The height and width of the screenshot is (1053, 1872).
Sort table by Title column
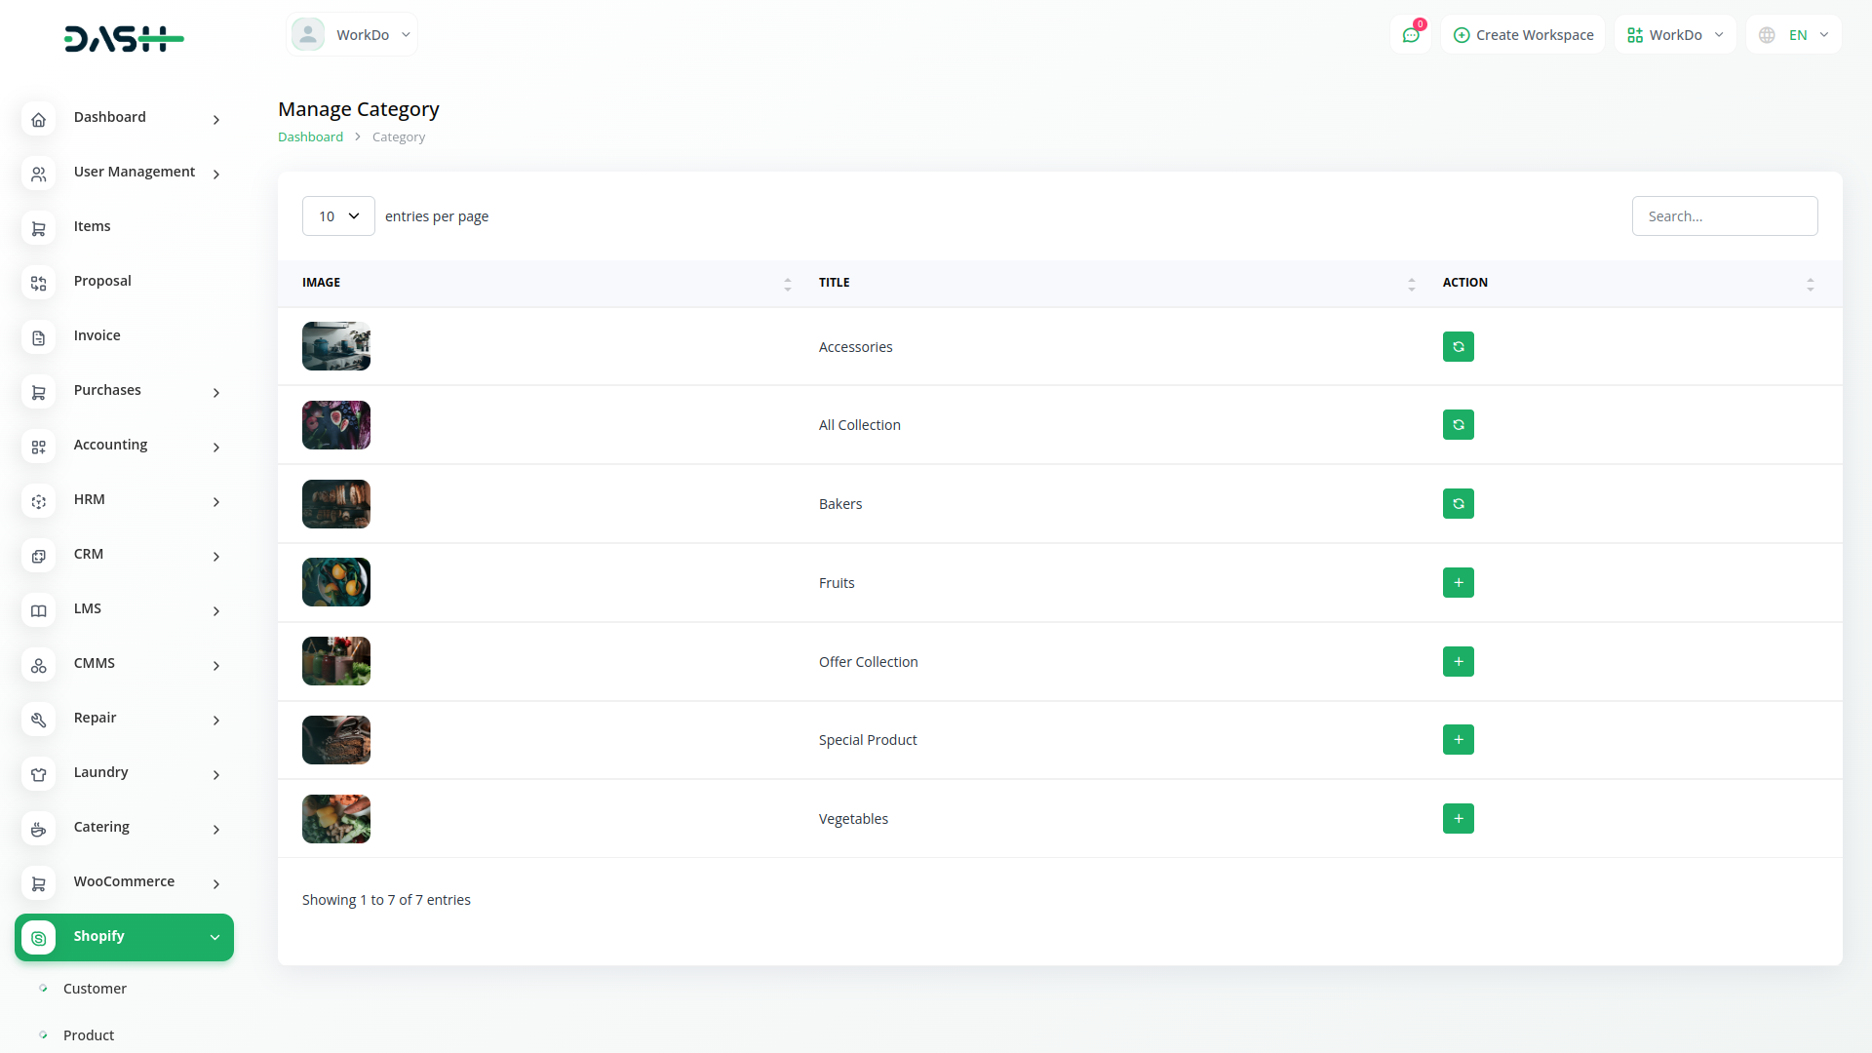[x=1411, y=284]
